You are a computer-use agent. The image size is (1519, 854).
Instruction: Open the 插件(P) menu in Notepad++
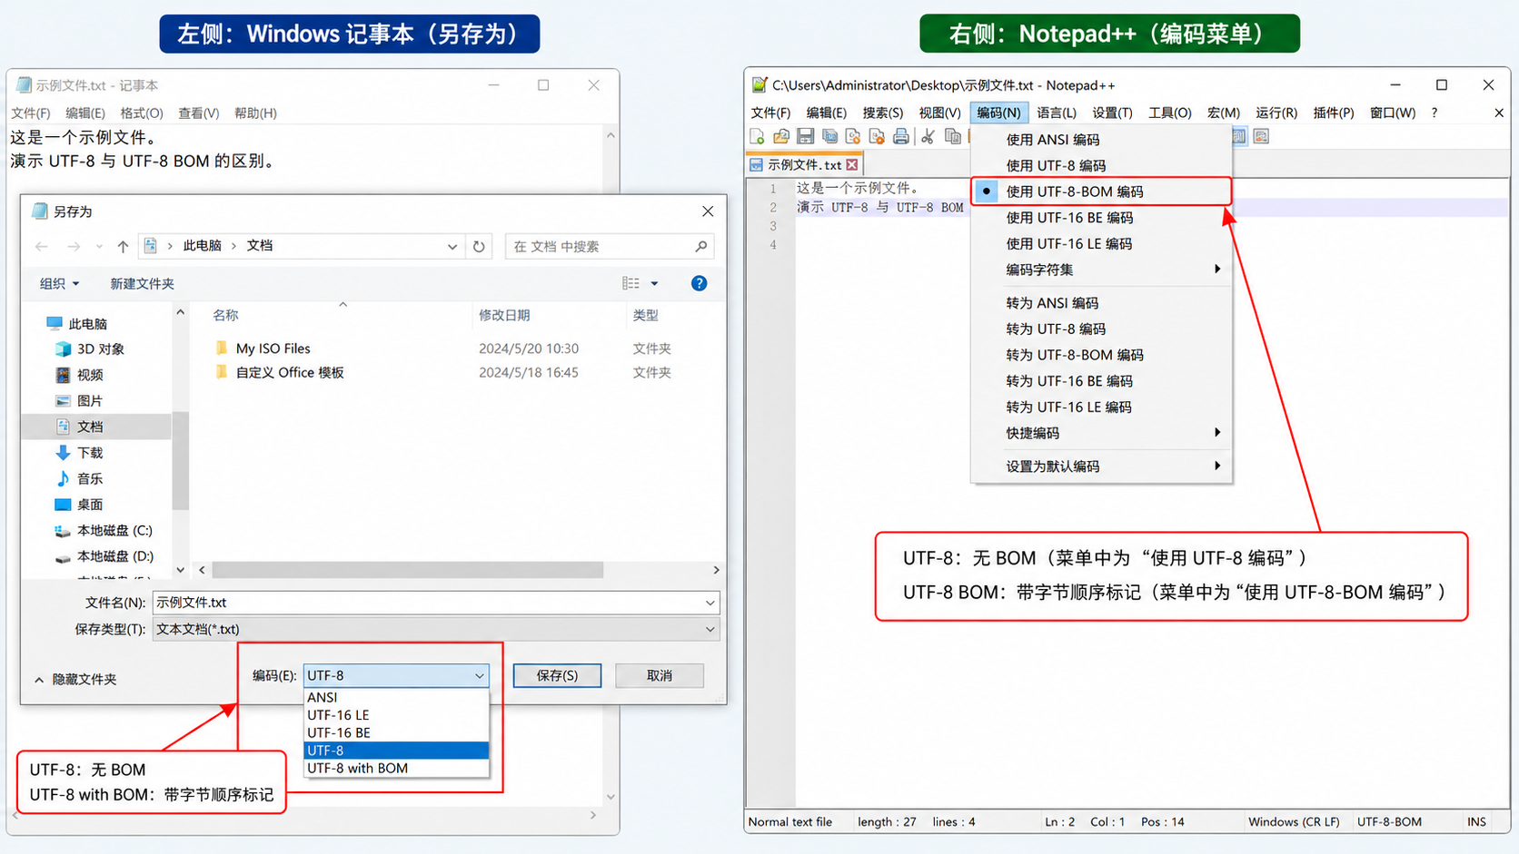click(1334, 113)
